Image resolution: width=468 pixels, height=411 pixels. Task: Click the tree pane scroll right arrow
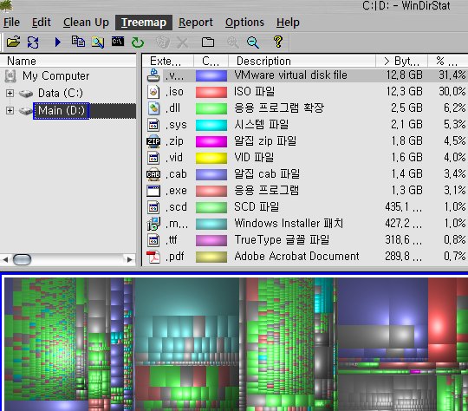pyautogui.click(x=129, y=259)
